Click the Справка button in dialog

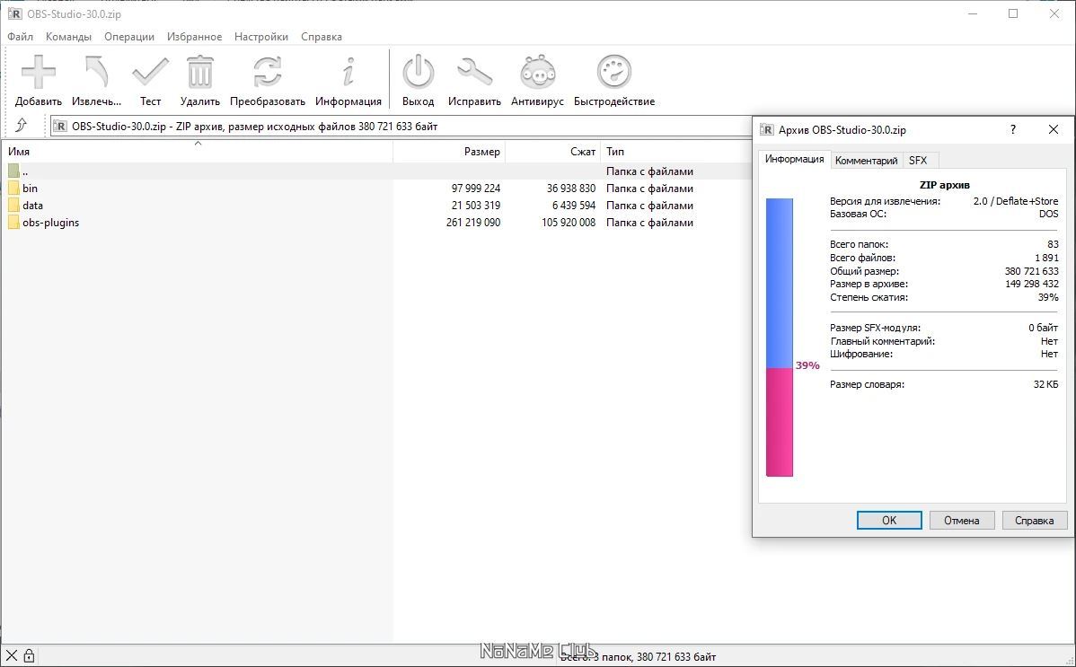1034,520
